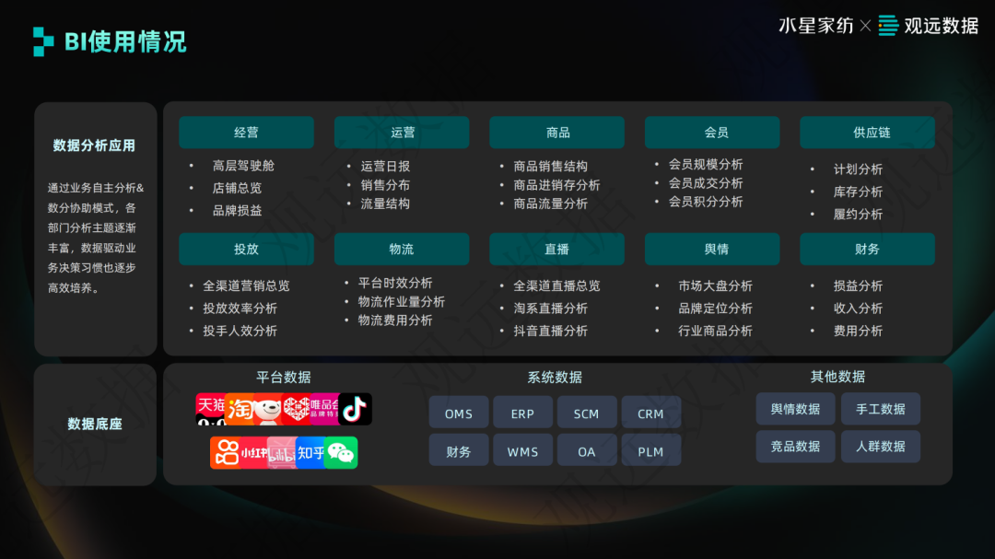The width and height of the screenshot is (995, 559).
Task: Click the 舆情数据 box
Action: click(795, 409)
